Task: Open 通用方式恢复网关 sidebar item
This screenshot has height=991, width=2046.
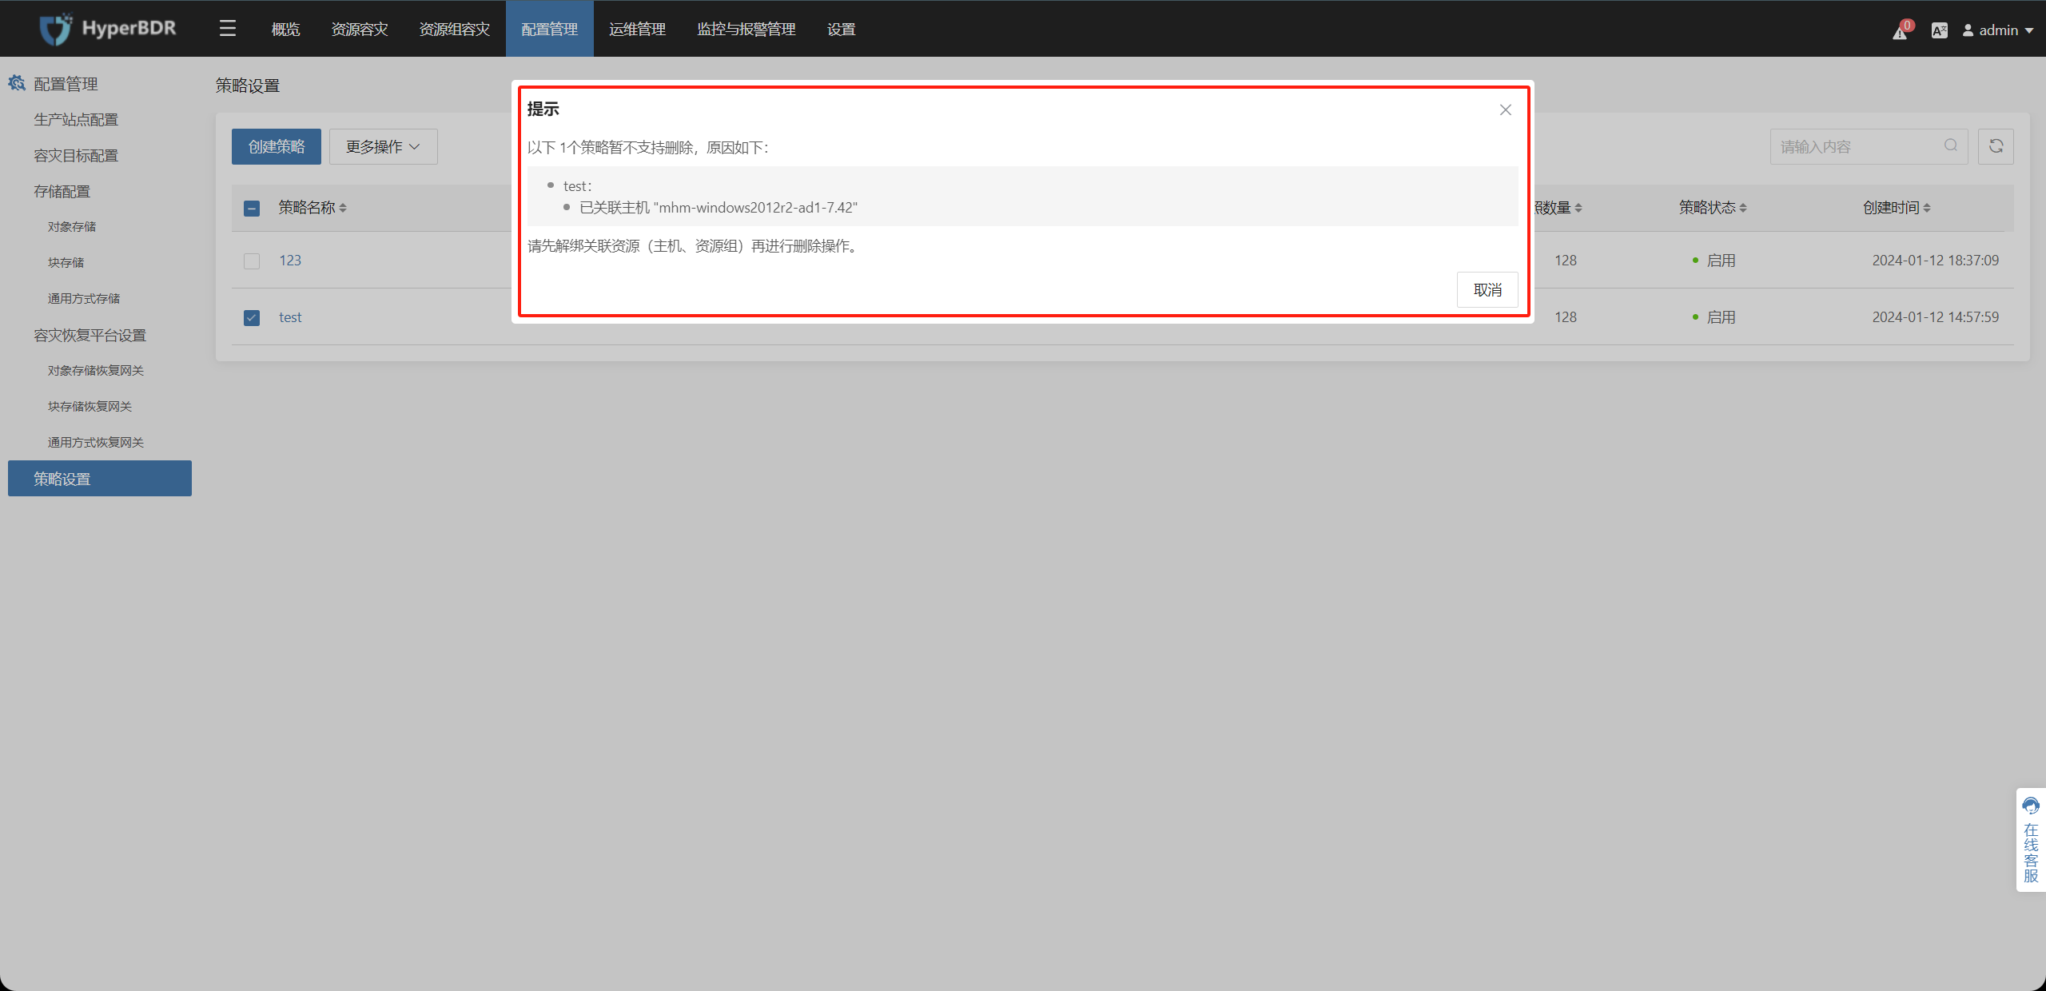Action: pos(96,442)
